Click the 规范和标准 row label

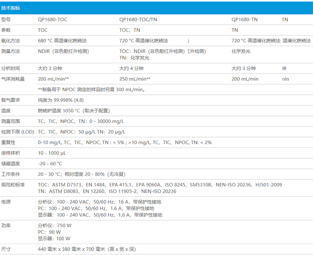tap(13, 185)
